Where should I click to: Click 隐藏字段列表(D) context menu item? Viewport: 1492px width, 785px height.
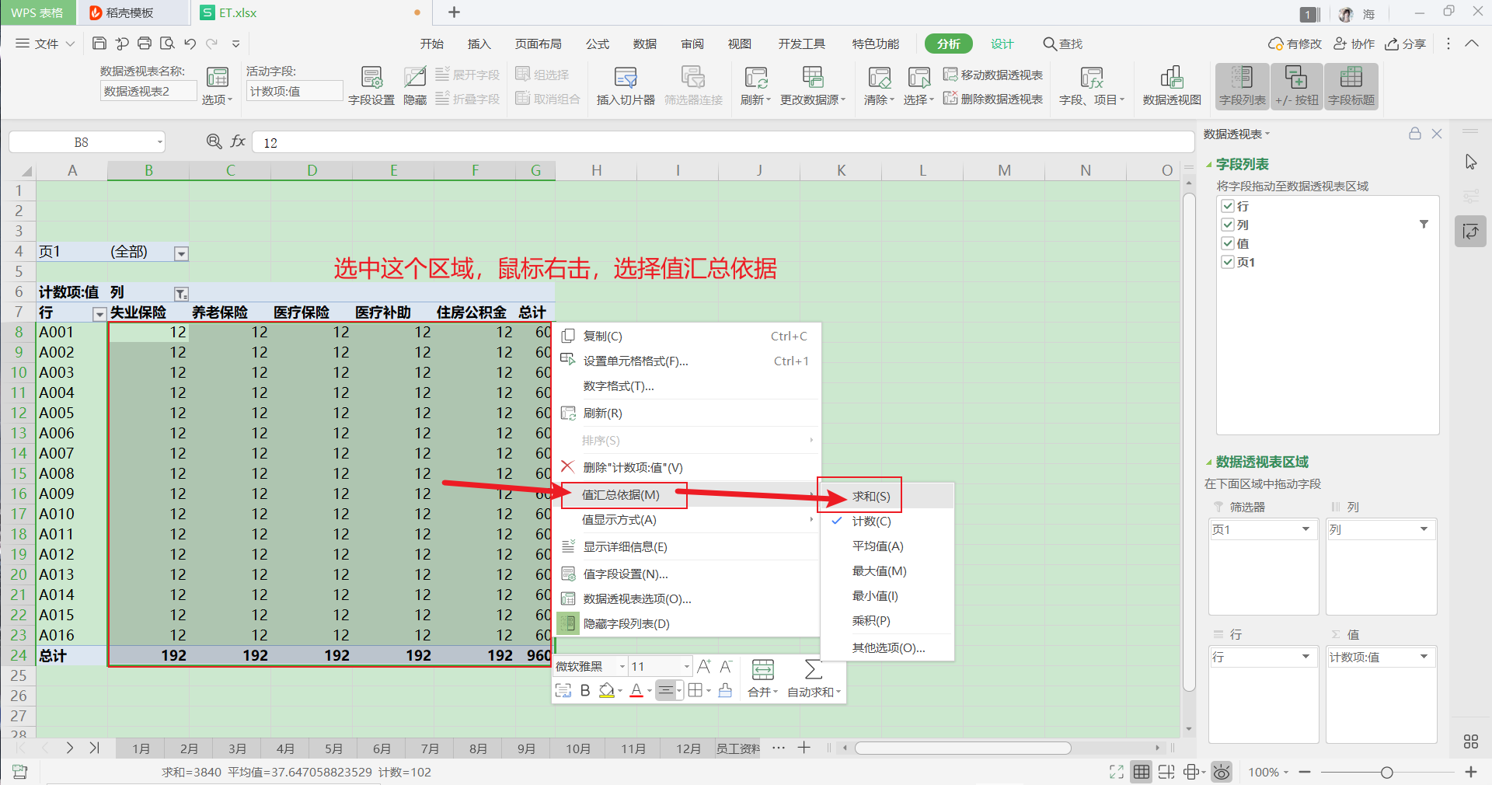coord(688,623)
